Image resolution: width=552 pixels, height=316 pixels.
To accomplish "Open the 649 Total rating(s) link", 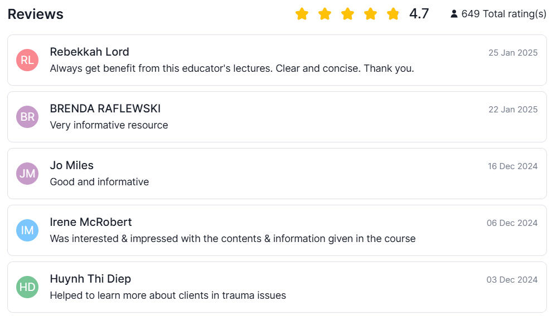I will point(503,14).
